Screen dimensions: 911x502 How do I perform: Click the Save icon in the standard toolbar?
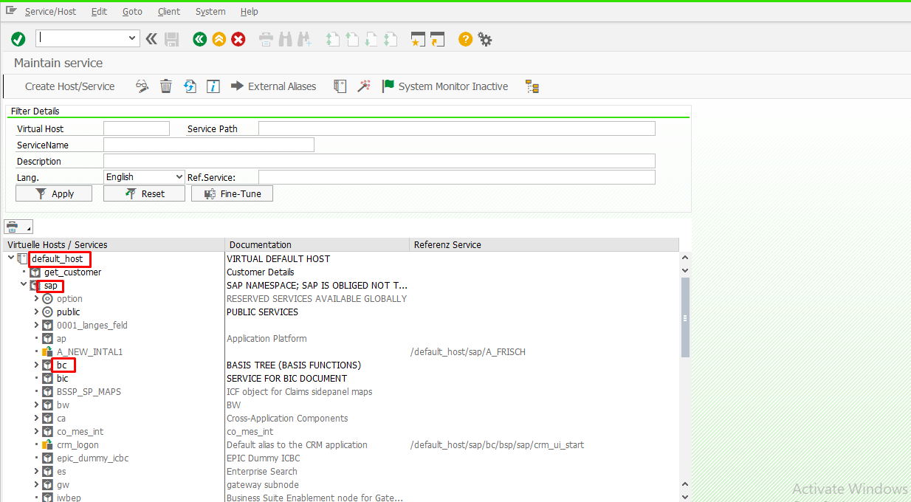click(172, 38)
